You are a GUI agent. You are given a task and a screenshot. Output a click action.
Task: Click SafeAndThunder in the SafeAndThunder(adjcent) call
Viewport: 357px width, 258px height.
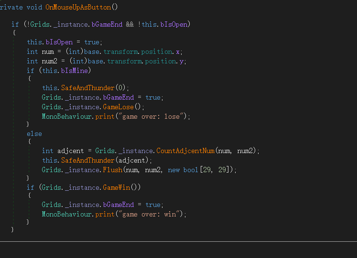[x=87, y=160]
